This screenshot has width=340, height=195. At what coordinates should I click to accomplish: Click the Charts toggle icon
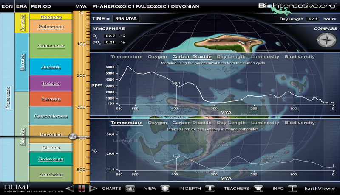pyautogui.click(x=130, y=189)
